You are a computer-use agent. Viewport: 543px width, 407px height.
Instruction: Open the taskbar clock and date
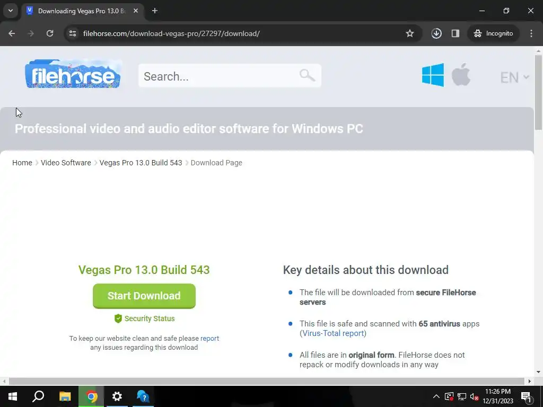(498, 396)
